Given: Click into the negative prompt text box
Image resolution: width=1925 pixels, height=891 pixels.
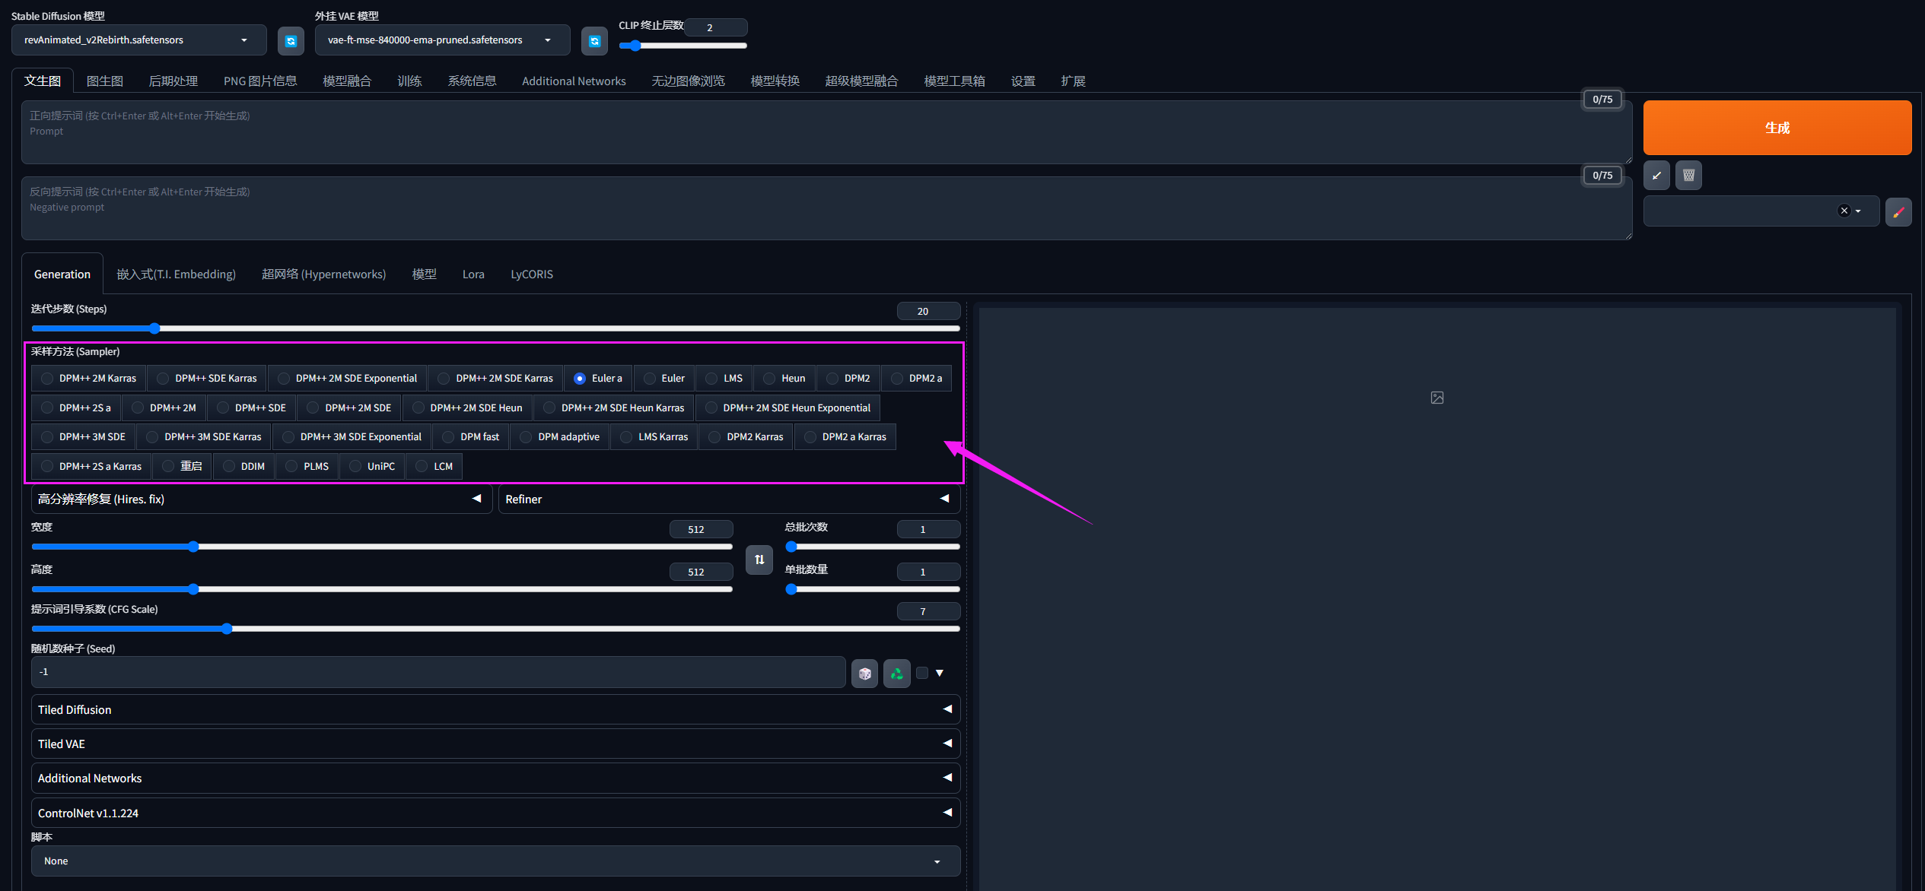Looking at the screenshot, I should click(x=826, y=209).
